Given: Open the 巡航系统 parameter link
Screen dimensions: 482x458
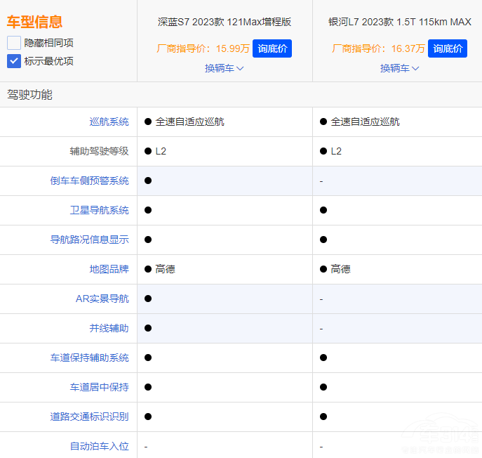Looking at the screenshot, I should (x=109, y=122).
